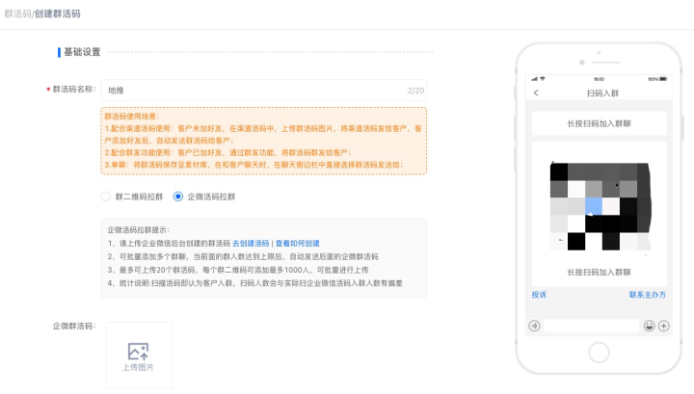Click the 群活码使用场景 notice heading

(x=132, y=117)
